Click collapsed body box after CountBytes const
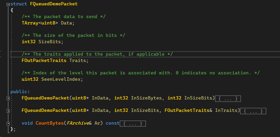Screen dimensions: 280x137 click(x=133, y=124)
